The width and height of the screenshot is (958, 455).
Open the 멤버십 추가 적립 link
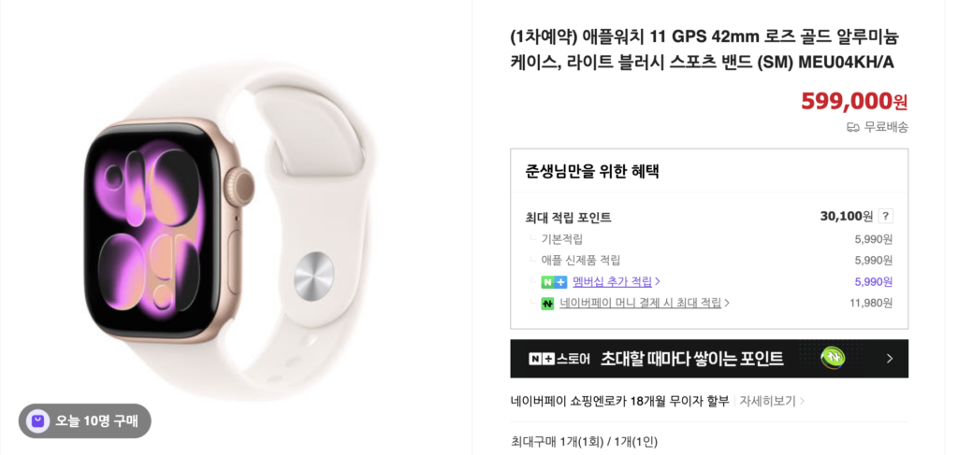pos(612,282)
